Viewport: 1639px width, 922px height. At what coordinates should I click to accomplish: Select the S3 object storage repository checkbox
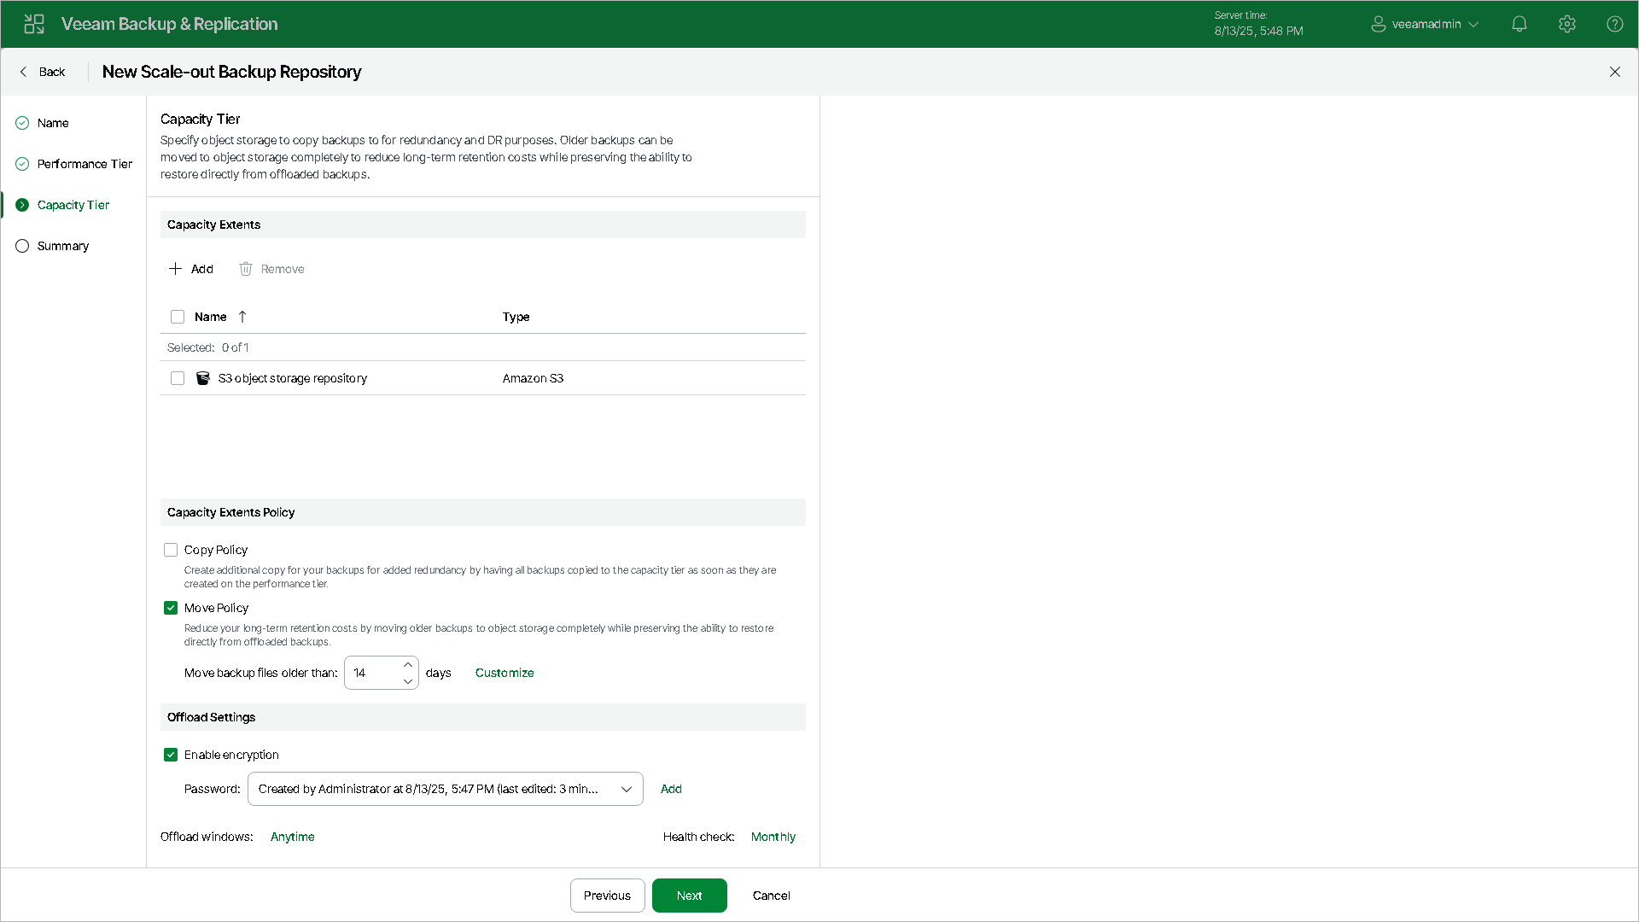(178, 378)
